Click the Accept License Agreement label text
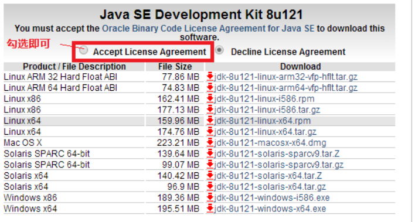This screenshot has height=222, width=415. coord(149,52)
